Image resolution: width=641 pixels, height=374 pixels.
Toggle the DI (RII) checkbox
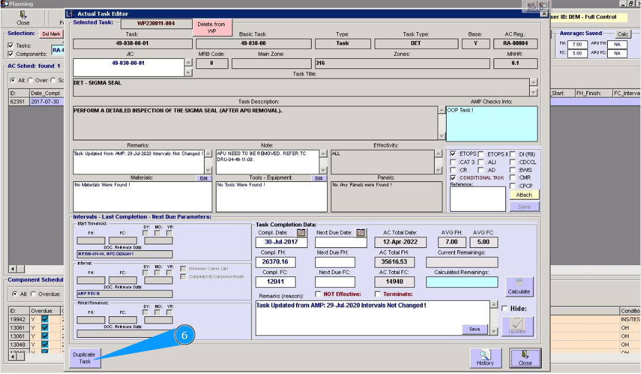coord(513,154)
